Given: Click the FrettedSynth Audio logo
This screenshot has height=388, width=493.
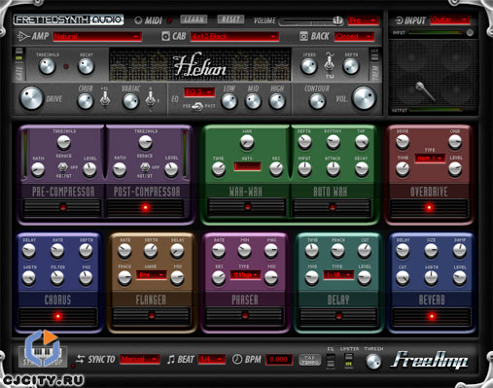Looking at the screenshot, I should point(68,19).
